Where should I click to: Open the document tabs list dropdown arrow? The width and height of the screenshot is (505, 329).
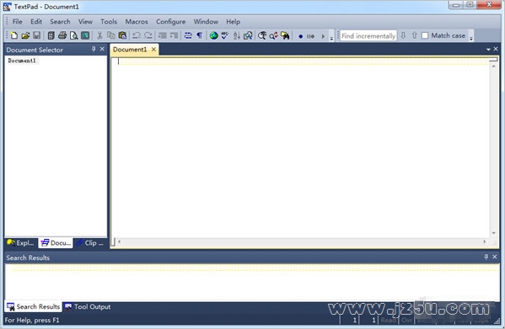488,50
